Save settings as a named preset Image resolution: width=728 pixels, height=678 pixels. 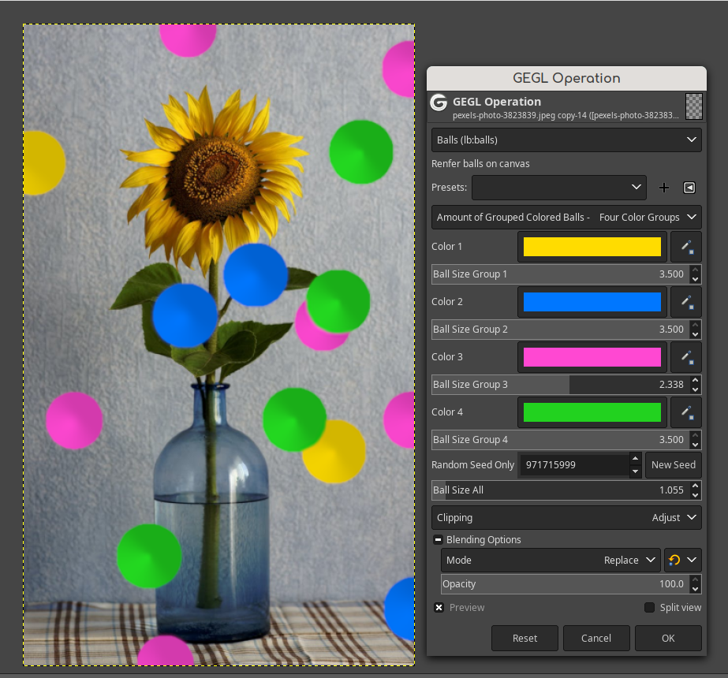(664, 188)
